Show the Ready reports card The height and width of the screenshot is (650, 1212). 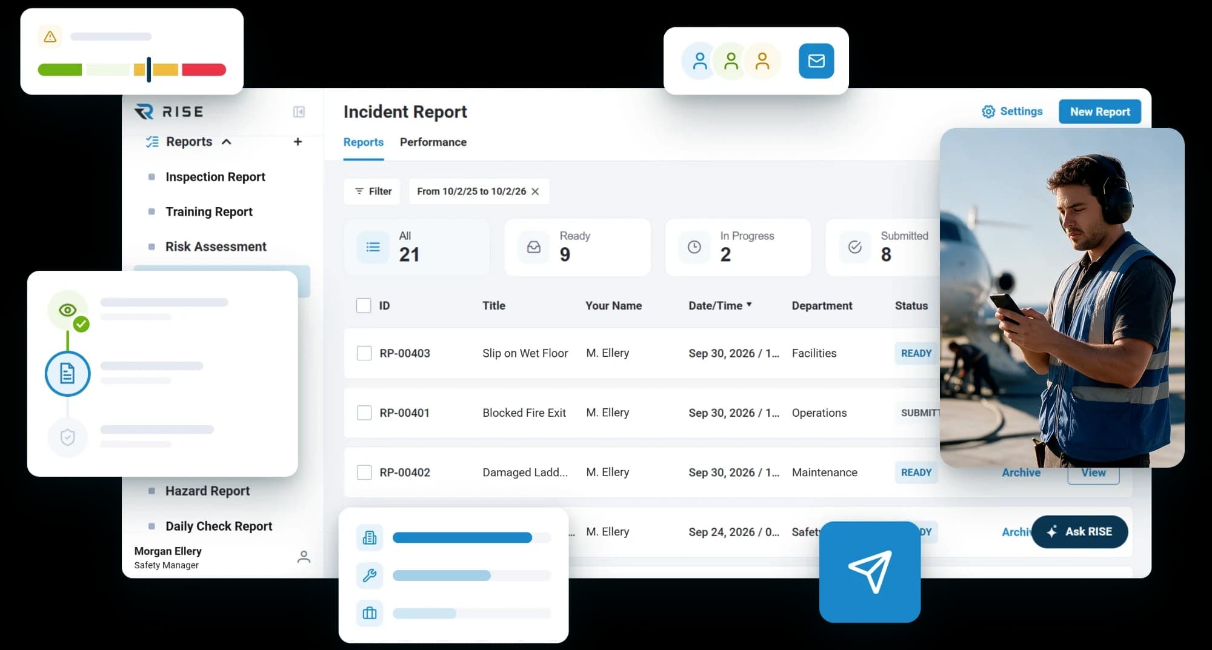point(578,247)
